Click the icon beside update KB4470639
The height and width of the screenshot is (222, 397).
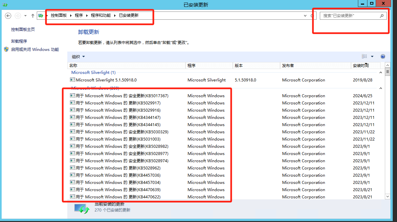pos(73,189)
